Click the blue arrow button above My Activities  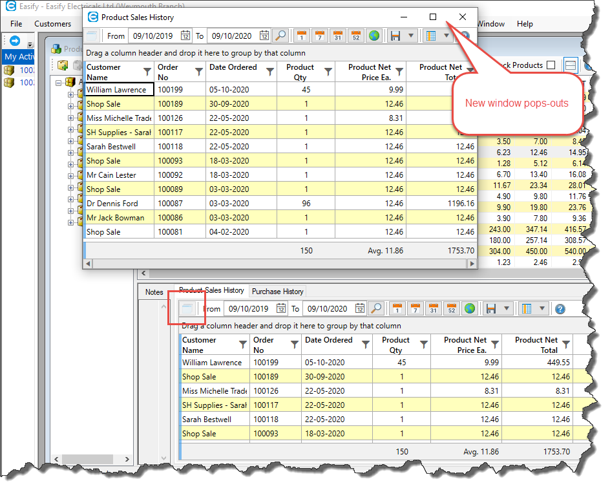15,41
